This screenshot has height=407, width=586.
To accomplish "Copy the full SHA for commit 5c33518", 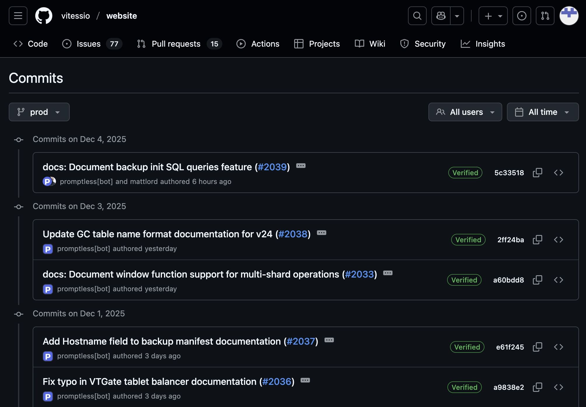I will (538, 173).
